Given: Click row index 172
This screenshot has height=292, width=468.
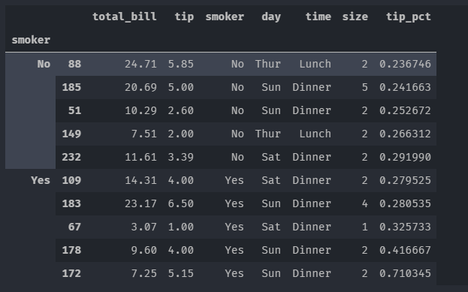Looking at the screenshot, I should (71, 273).
